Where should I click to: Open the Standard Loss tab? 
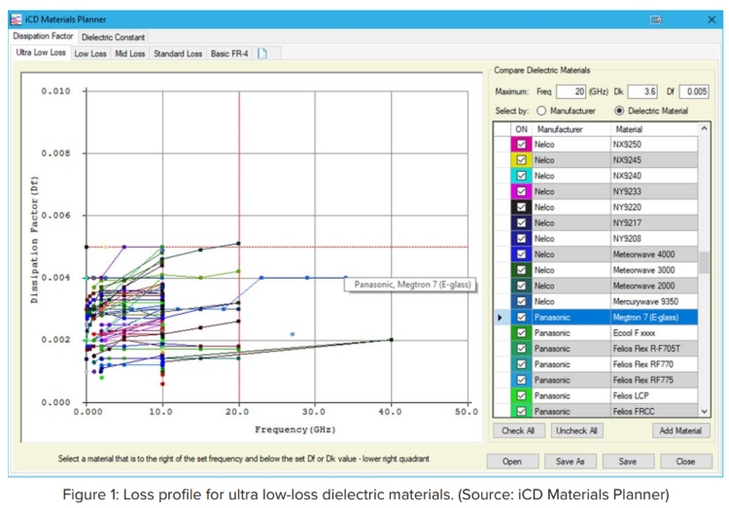point(178,53)
